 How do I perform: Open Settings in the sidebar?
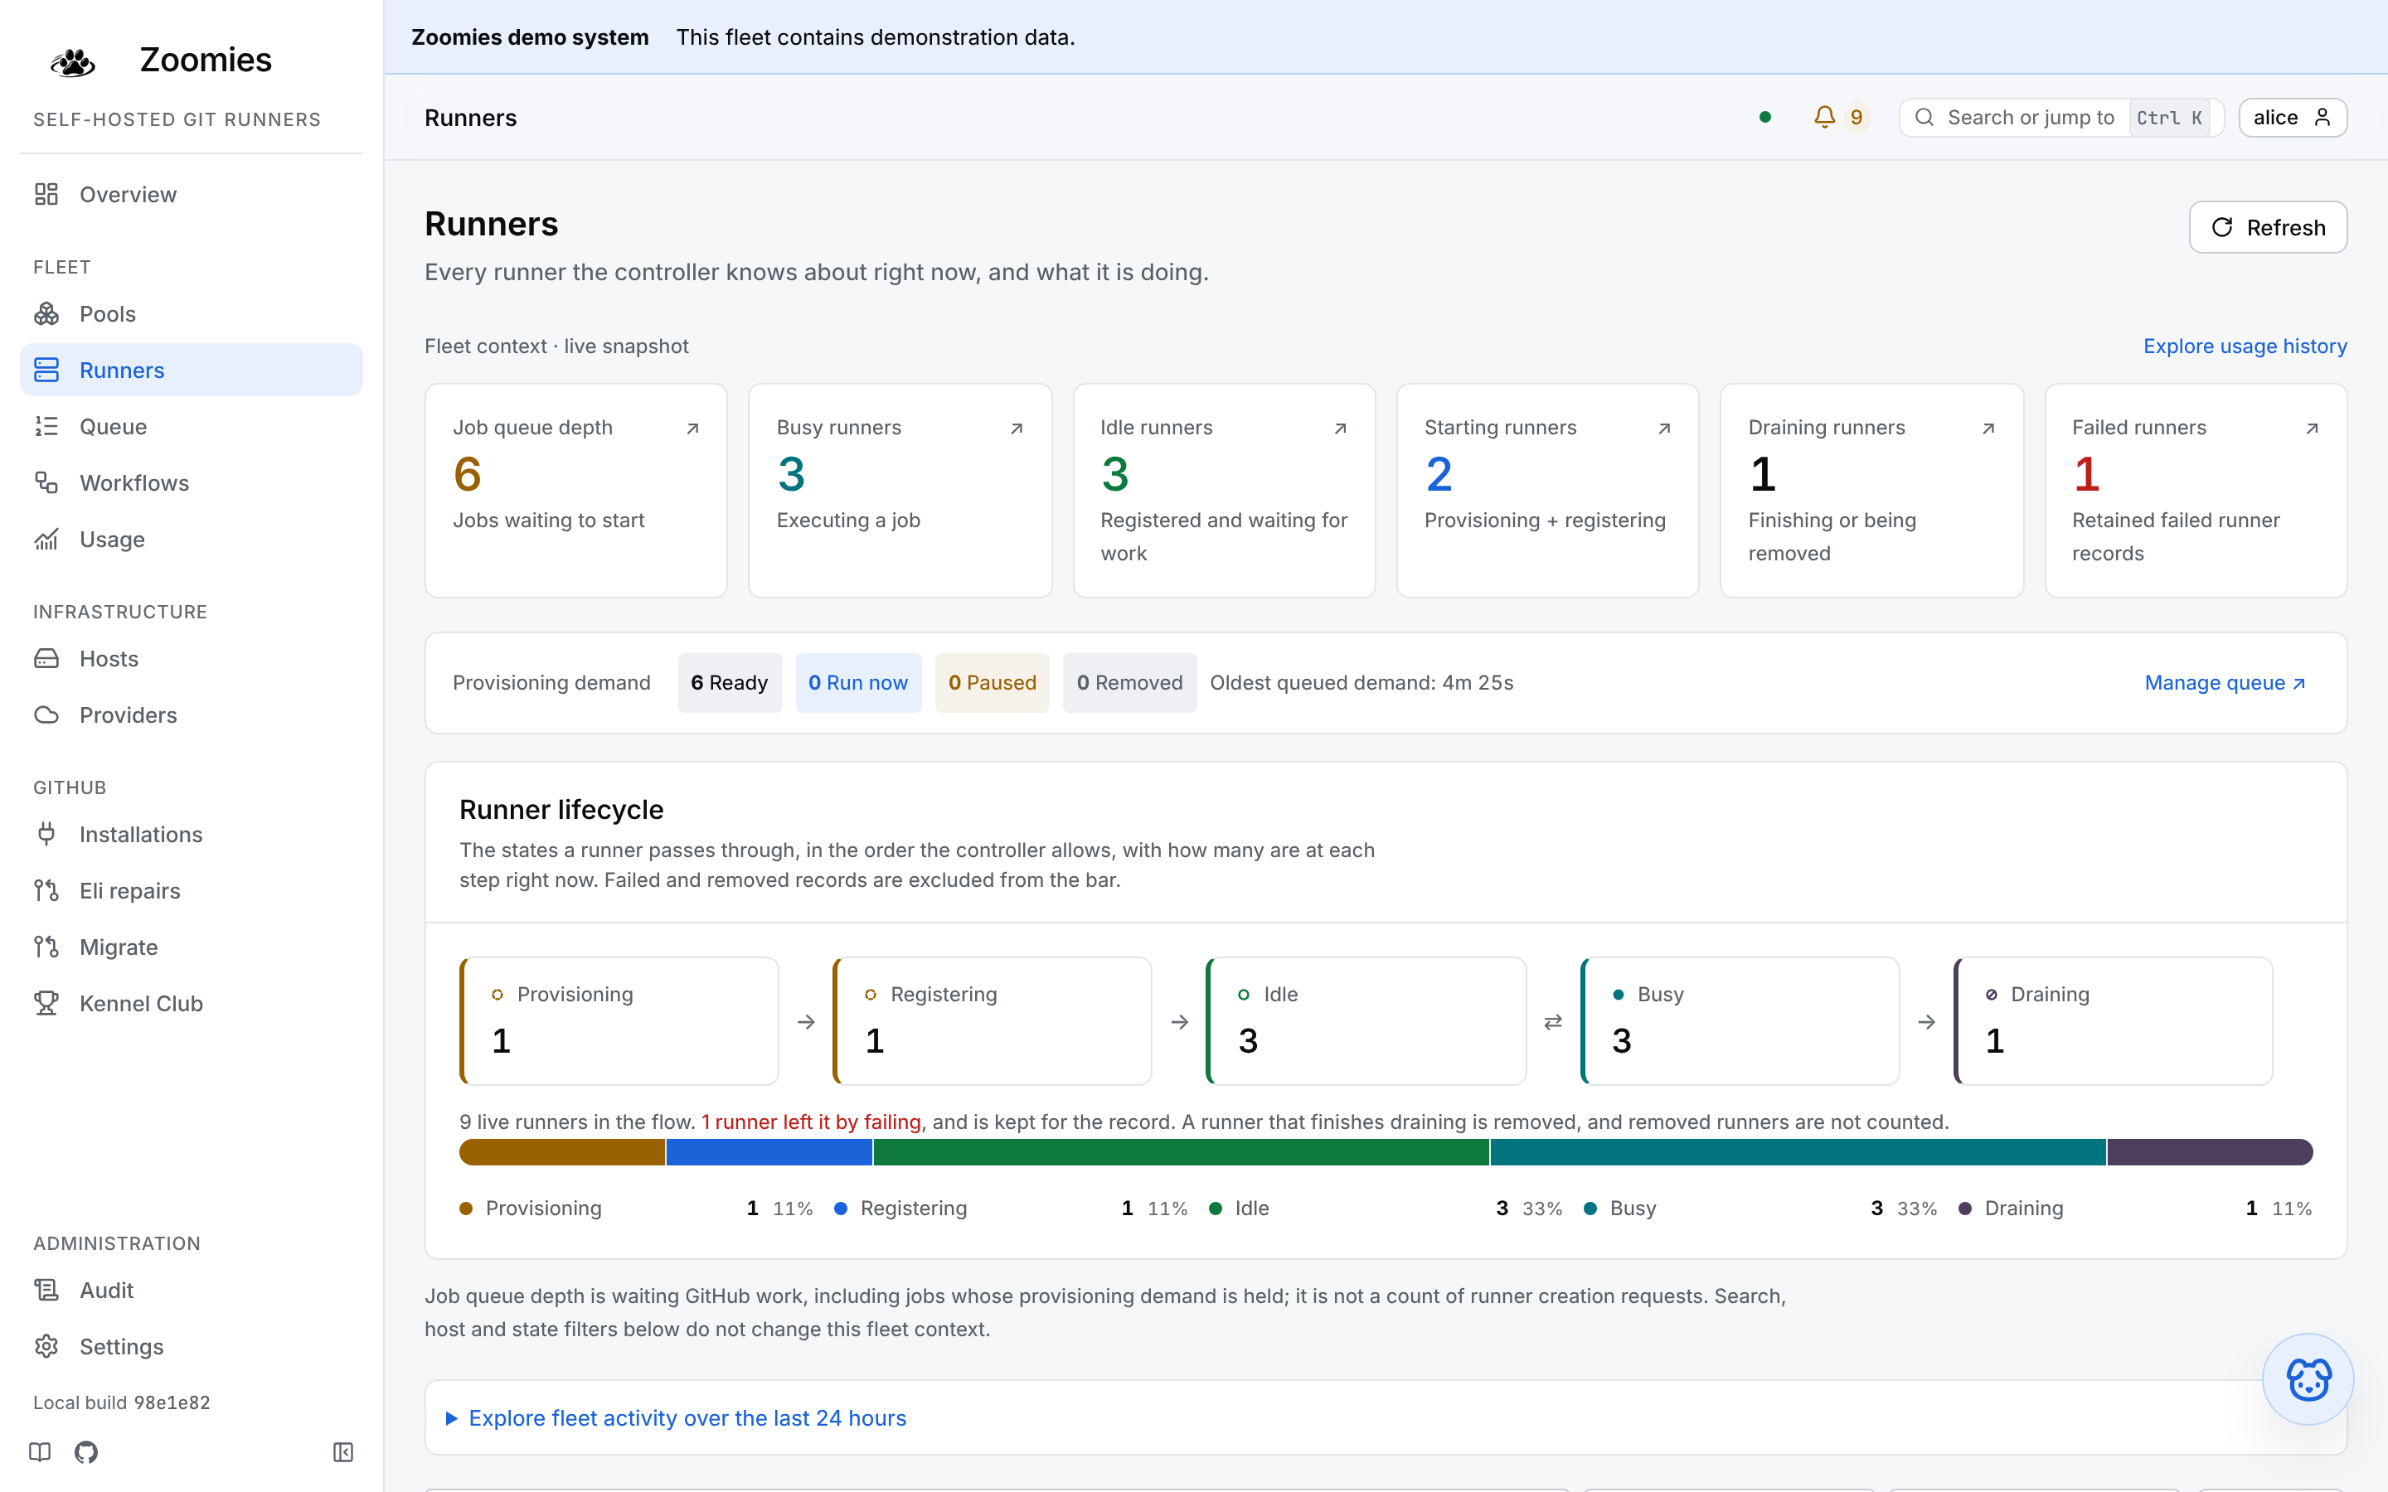click(x=192, y=1346)
